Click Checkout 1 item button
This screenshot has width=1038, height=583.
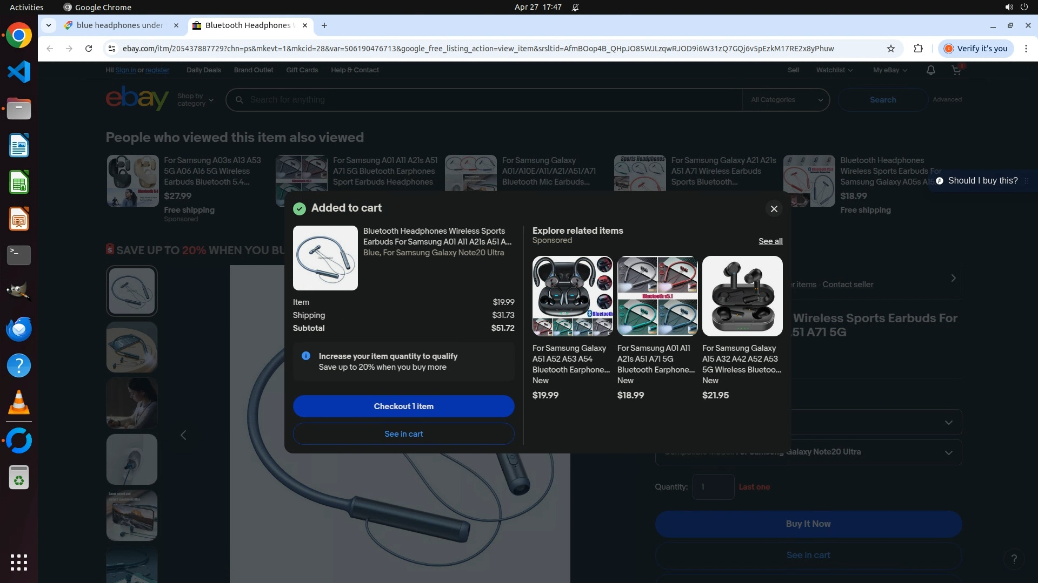point(403,406)
